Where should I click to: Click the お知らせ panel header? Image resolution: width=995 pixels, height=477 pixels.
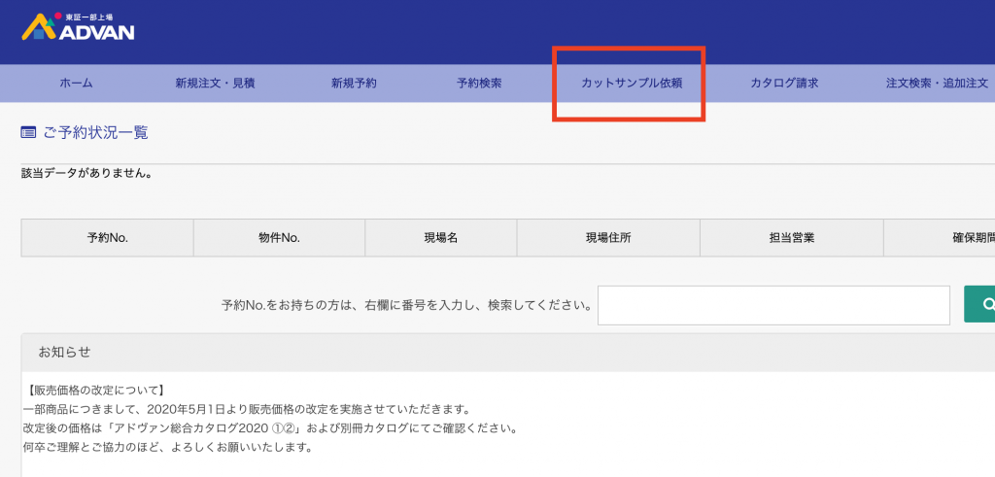point(64,352)
